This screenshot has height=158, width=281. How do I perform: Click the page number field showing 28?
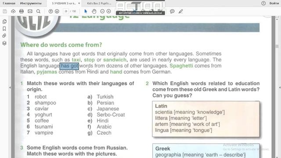pos(66,11)
